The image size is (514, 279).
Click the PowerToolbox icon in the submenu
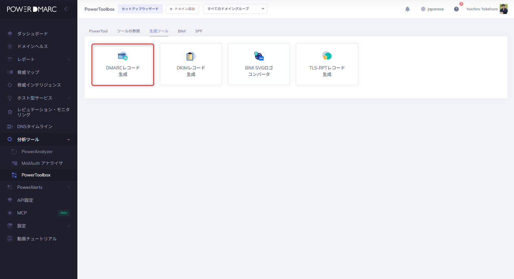point(14,175)
